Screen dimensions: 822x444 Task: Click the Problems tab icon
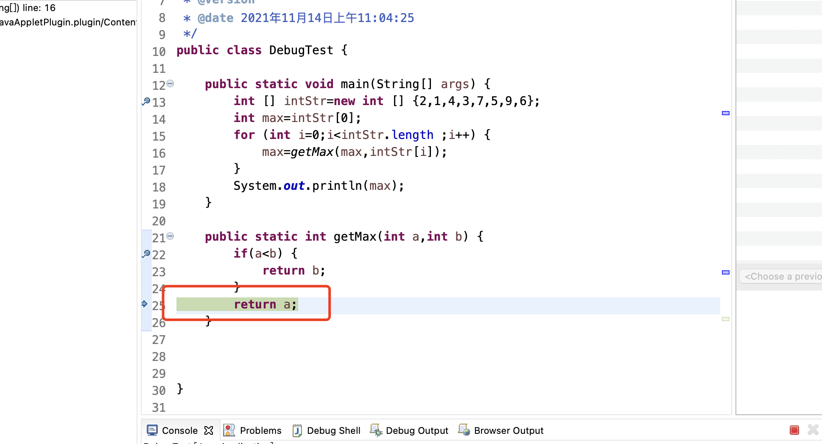tap(229, 430)
